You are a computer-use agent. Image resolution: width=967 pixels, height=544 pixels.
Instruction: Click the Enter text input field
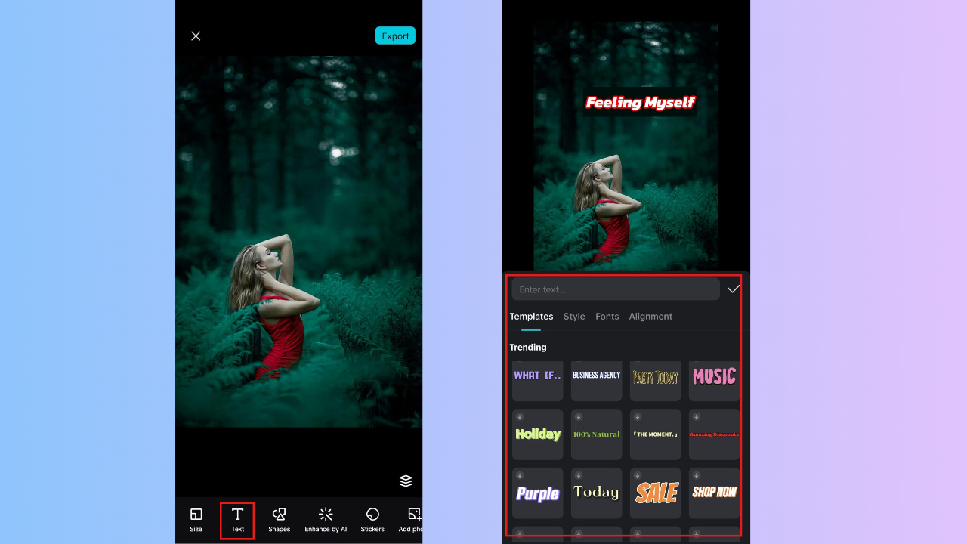(x=615, y=289)
